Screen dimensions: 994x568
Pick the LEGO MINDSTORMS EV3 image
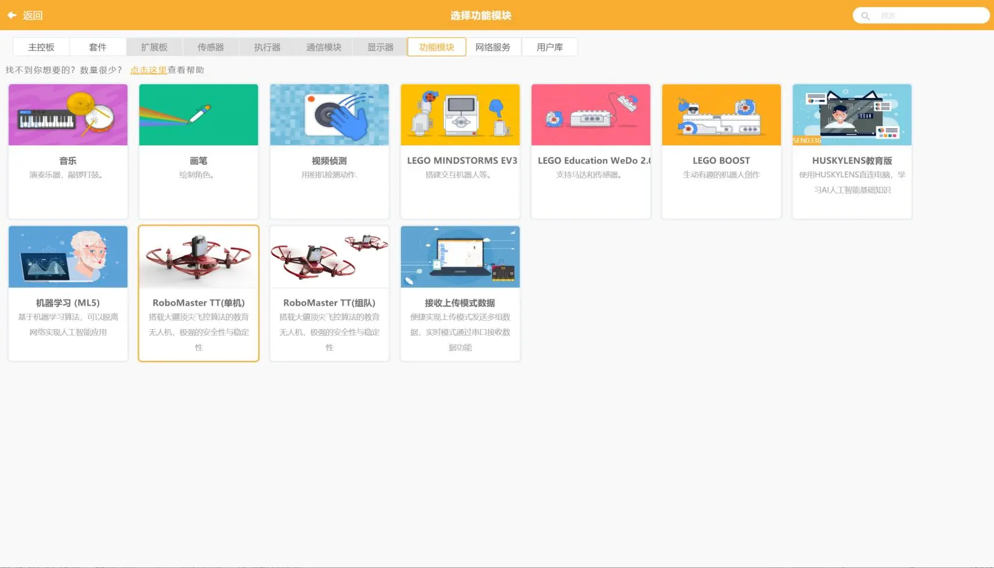[460, 115]
